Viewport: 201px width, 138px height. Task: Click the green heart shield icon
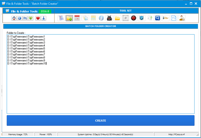(x=31, y=18)
